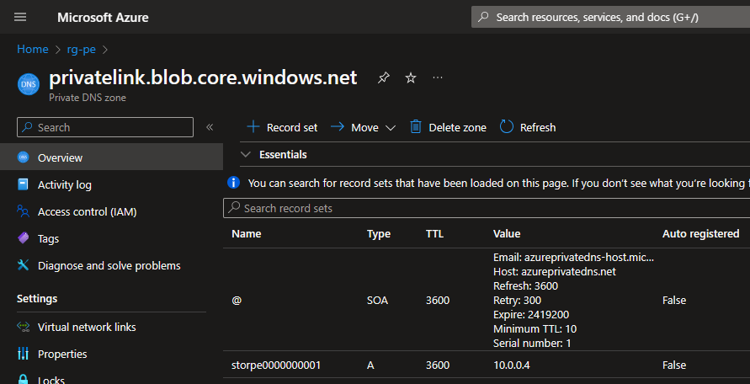Open the hamburger portal menu
The height and width of the screenshot is (384, 750).
click(20, 17)
